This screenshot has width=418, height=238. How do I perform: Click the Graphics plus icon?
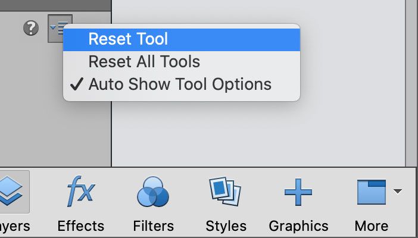coord(298,193)
